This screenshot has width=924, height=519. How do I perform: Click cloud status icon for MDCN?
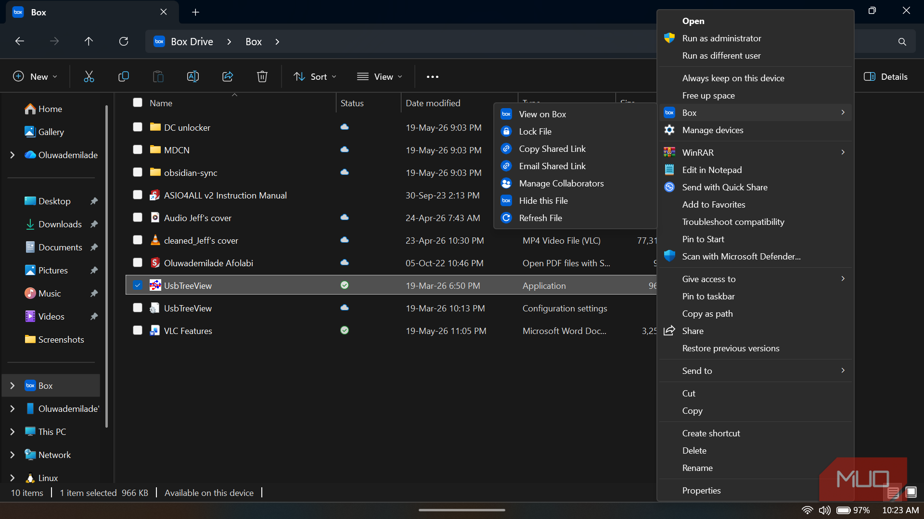tap(345, 150)
